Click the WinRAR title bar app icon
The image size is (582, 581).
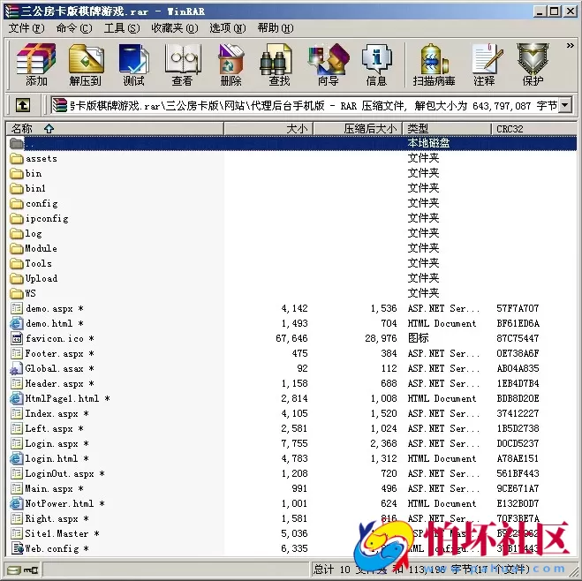point(11,11)
